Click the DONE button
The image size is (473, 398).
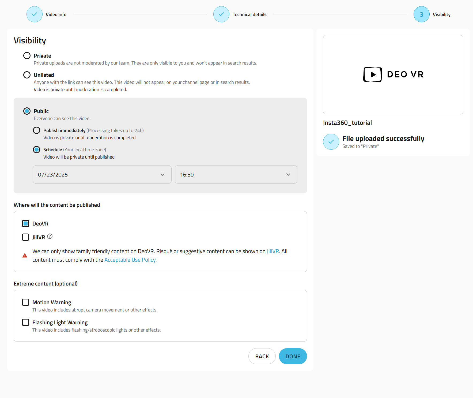[x=293, y=356]
